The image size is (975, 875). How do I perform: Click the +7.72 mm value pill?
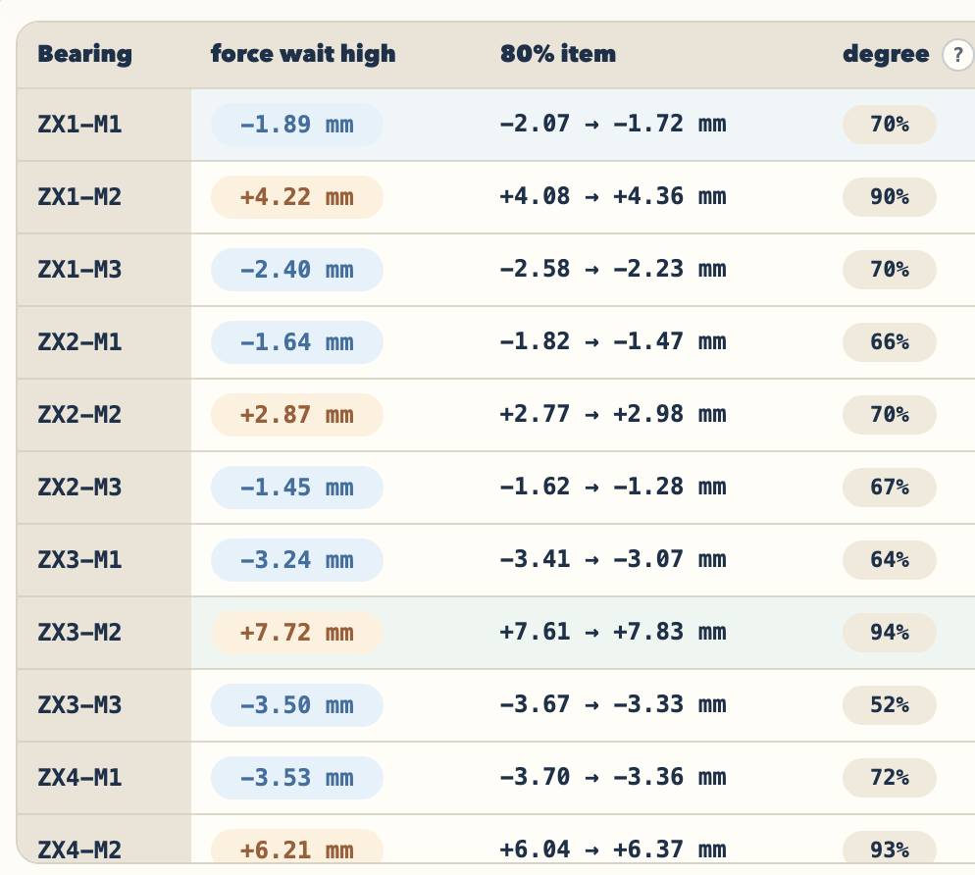(x=296, y=633)
